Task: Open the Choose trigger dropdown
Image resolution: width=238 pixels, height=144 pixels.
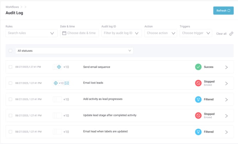Action: coord(196,33)
